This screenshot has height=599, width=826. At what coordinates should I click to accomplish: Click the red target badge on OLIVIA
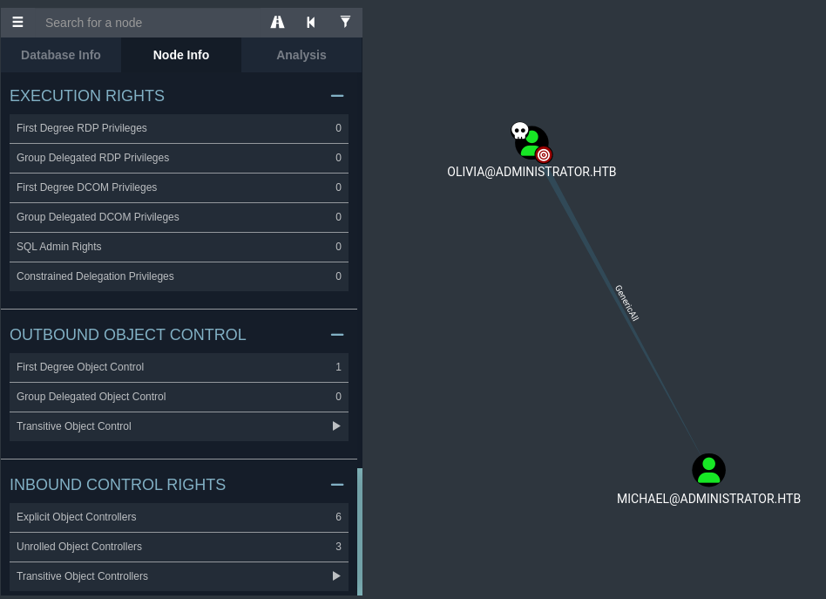click(544, 155)
